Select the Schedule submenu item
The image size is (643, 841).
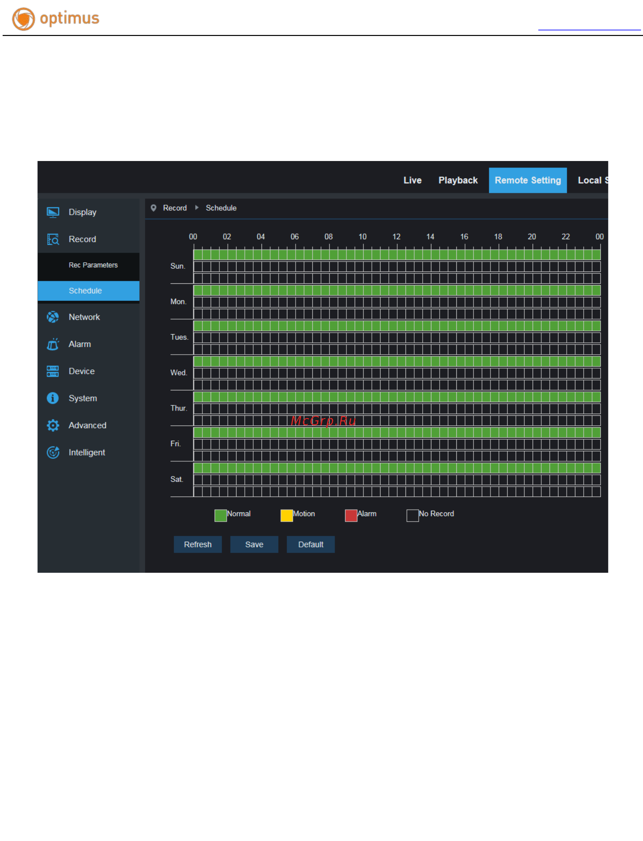89,291
